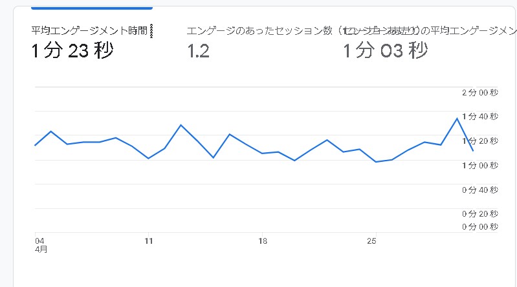Click the blue active tab indicator bar

91,8
